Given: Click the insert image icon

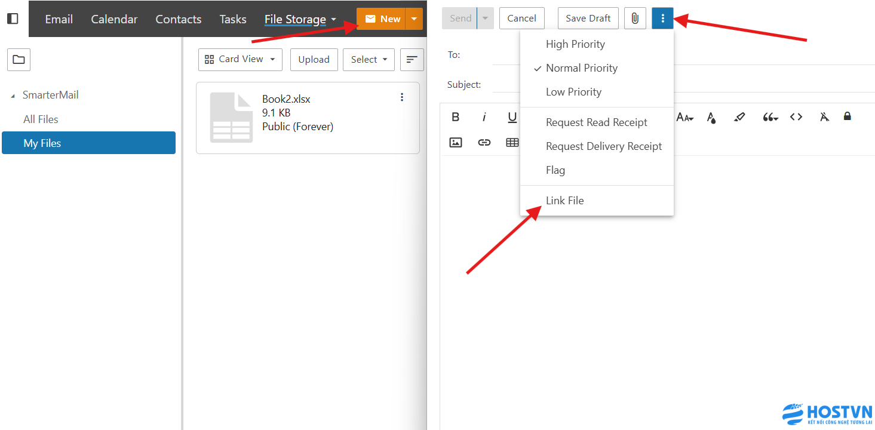Looking at the screenshot, I should pyautogui.click(x=456, y=143).
